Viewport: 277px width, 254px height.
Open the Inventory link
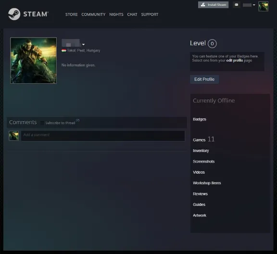pos(201,151)
